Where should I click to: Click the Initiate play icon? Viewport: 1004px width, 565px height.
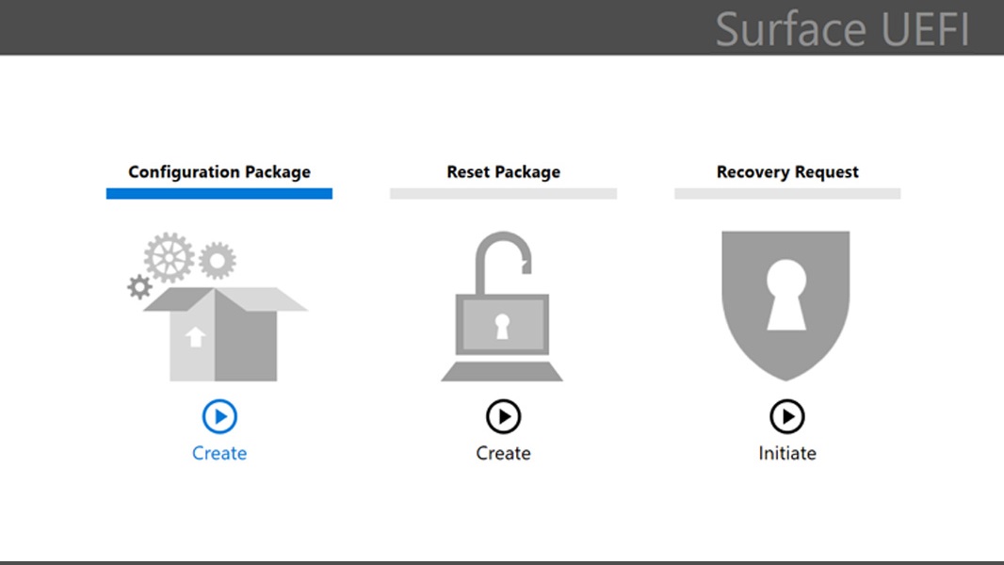coord(786,417)
